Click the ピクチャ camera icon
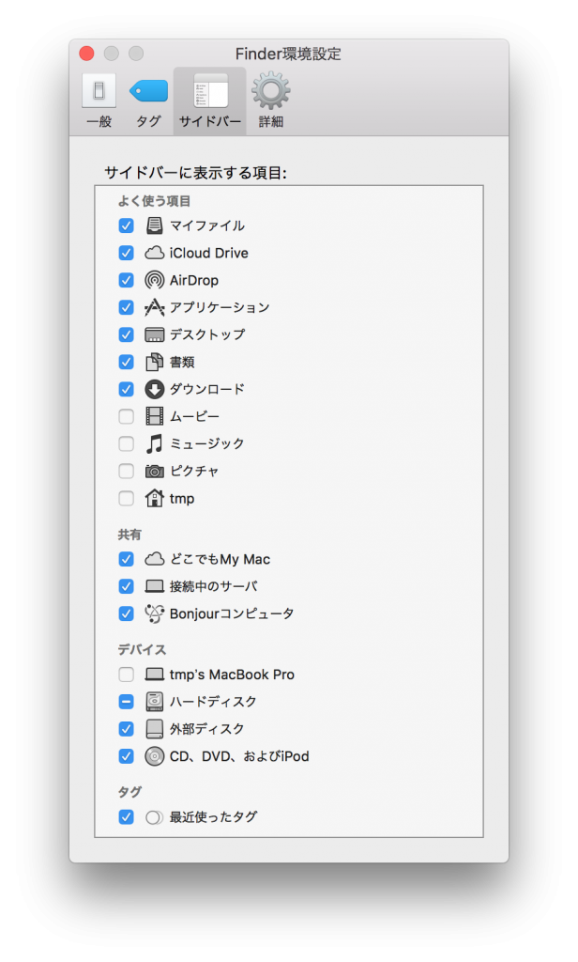This screenshot has height=962, width=578. (x=155, y=472)
